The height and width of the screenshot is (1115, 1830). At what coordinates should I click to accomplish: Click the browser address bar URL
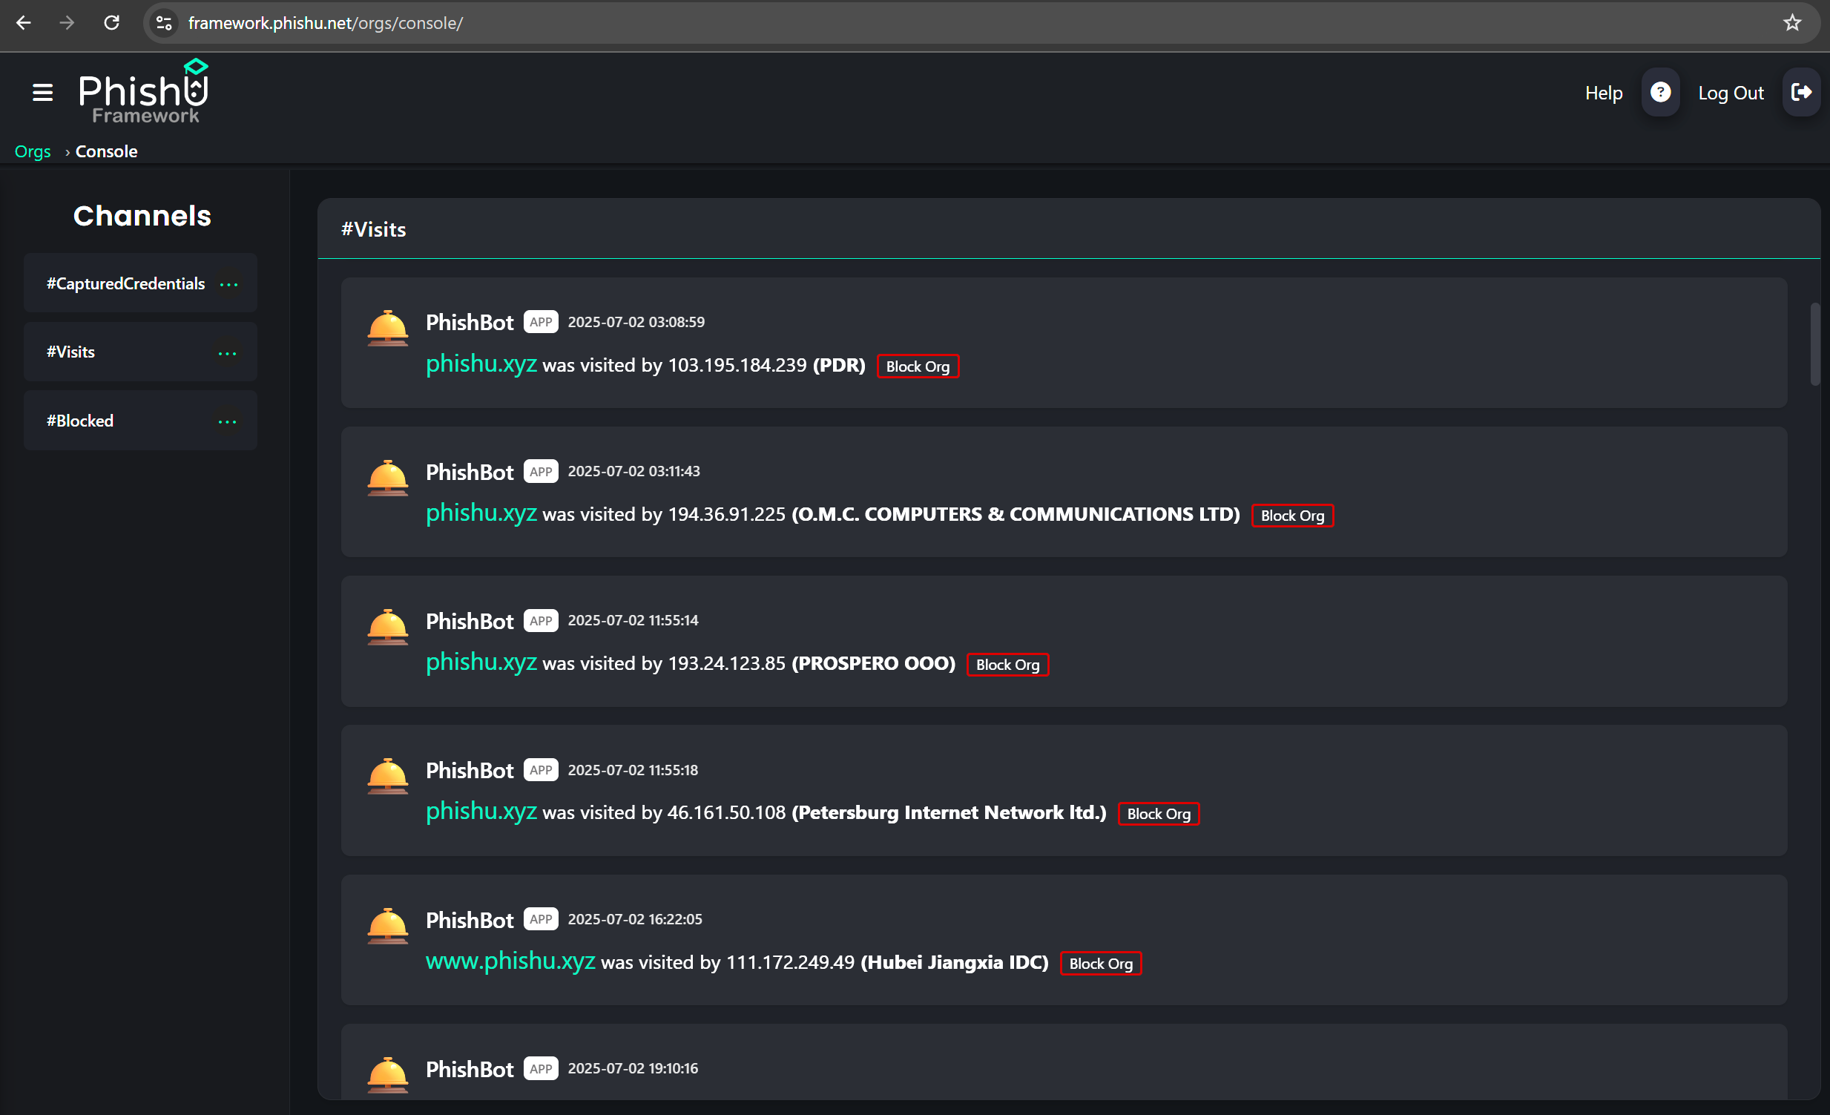(x=326, y=23)
